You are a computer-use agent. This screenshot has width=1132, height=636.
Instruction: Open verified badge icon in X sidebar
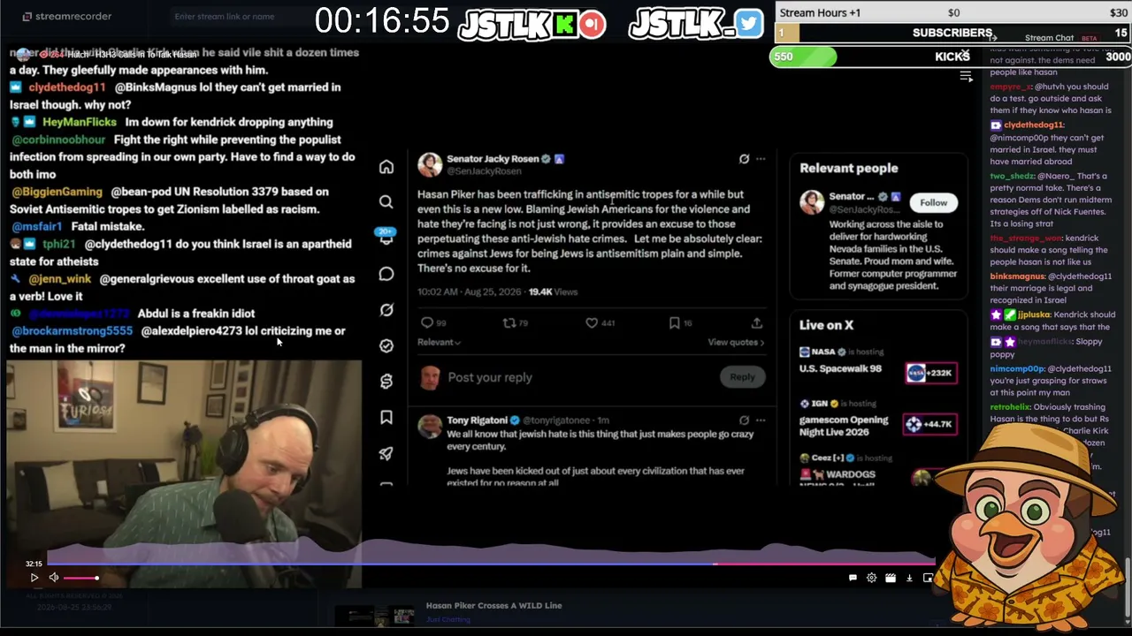tap(386, 345)
